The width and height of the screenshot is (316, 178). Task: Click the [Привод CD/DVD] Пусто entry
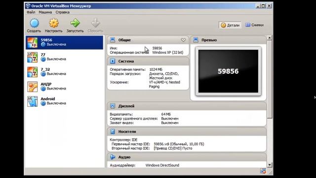click(x=173, y=148)
